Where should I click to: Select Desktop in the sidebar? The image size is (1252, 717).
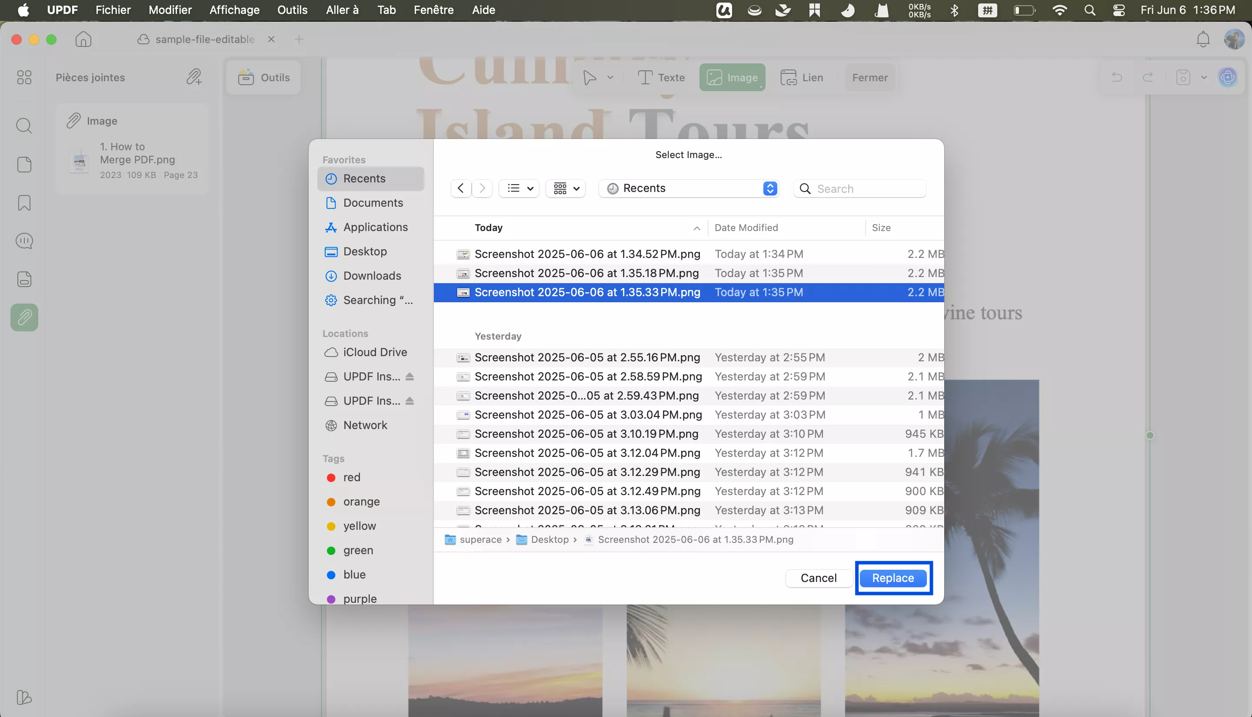coord(371,251)
